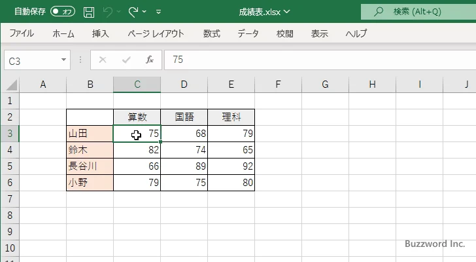This screenshot has width=476, height=262.
Task: Open the Redo history dropdown arrow
Action: [144, 12]
